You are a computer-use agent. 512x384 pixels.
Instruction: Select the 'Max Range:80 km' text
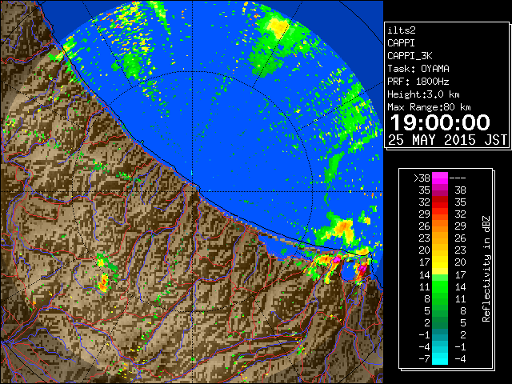[x=429, y=107]
